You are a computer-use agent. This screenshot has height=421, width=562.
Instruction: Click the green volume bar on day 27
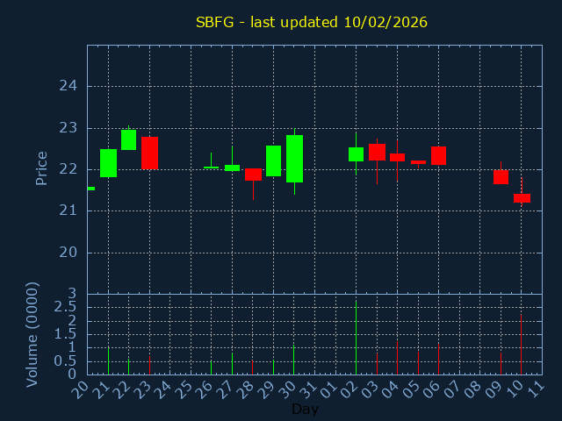(232, 363)
